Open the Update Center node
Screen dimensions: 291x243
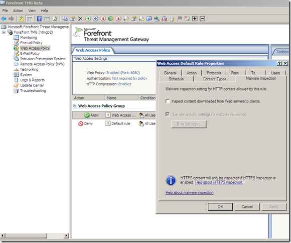coord(32,85)
